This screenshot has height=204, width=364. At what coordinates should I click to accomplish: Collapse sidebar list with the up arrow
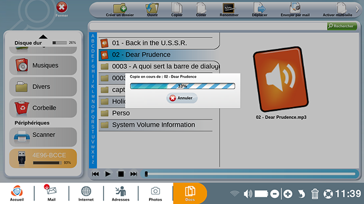click(43, 37)
